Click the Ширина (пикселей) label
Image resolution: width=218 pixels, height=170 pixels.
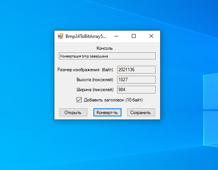[95, 90]
